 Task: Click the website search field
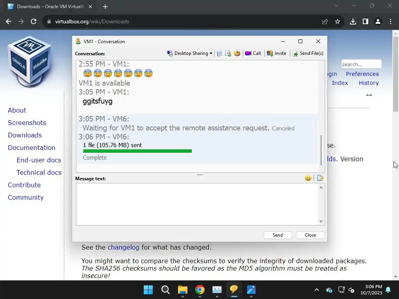(x=361, y=64)
